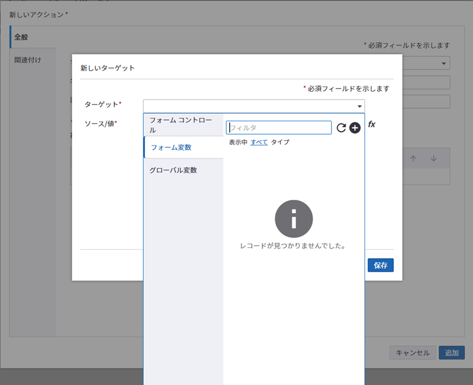Select the グローバル変数 category
The height and width of the screenshot is (385, 473).
point(173,169)
